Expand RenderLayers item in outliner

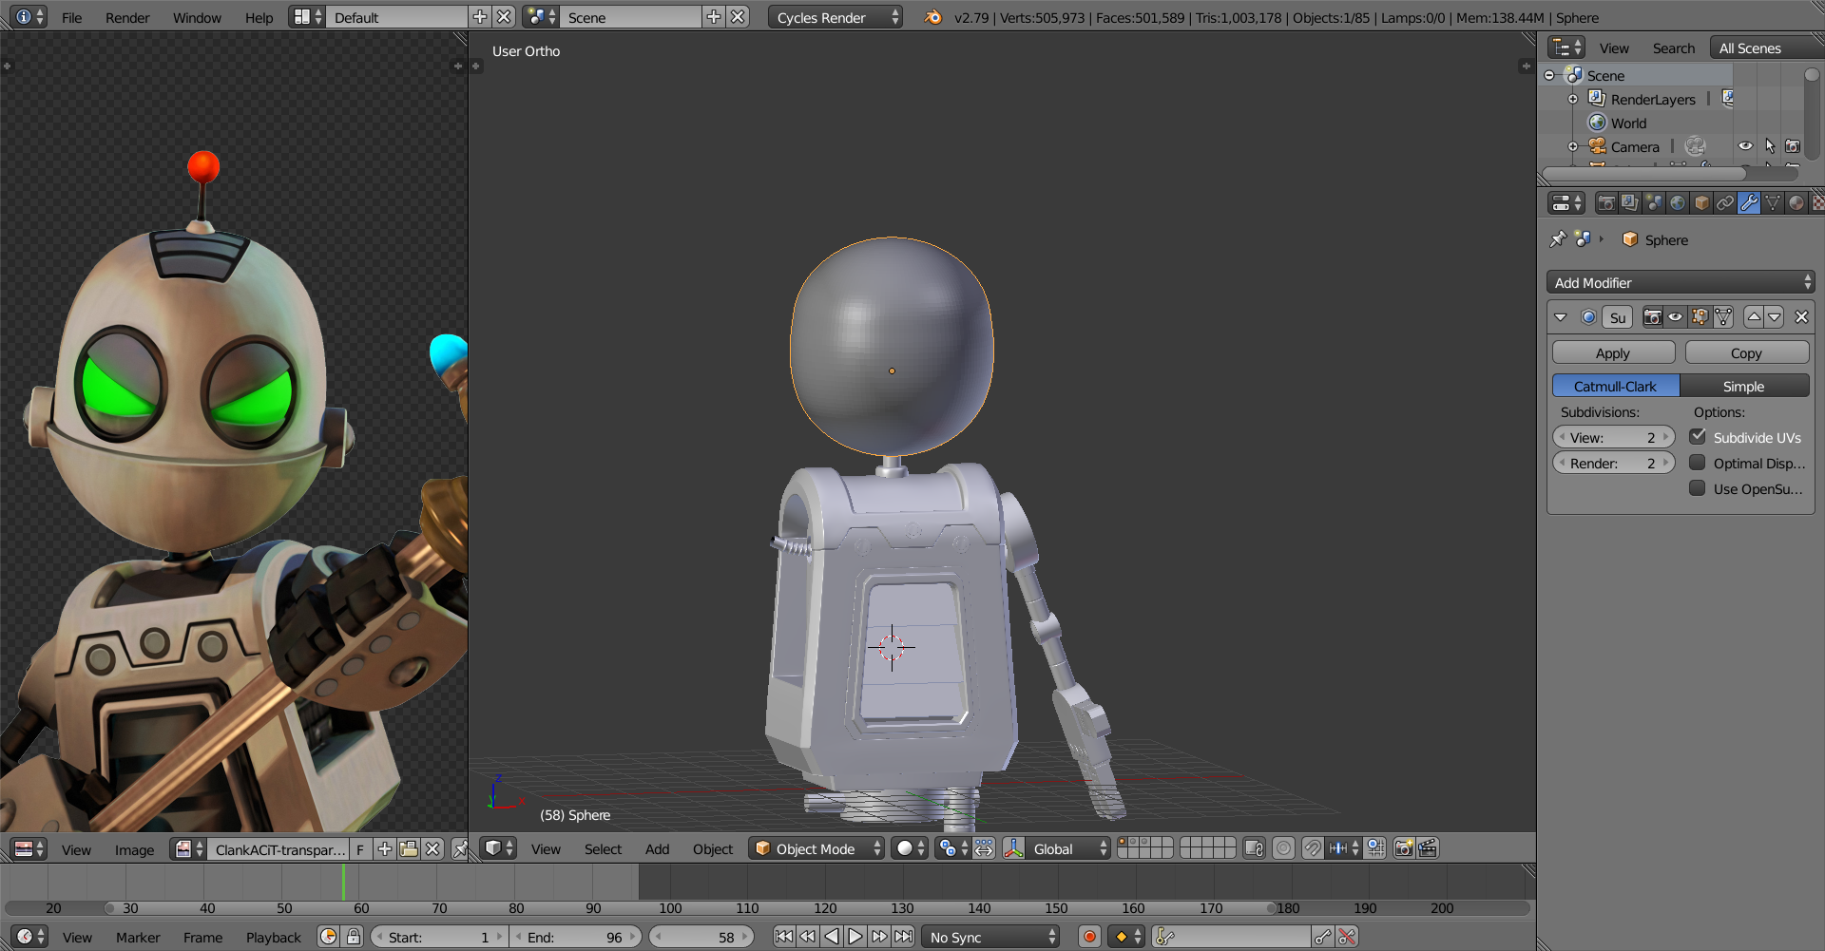(x=1573, y=99)
